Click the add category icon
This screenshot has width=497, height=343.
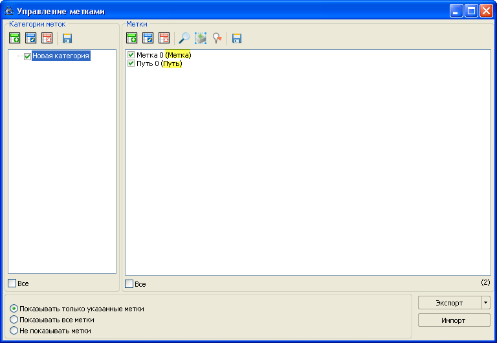coord(14,38)
